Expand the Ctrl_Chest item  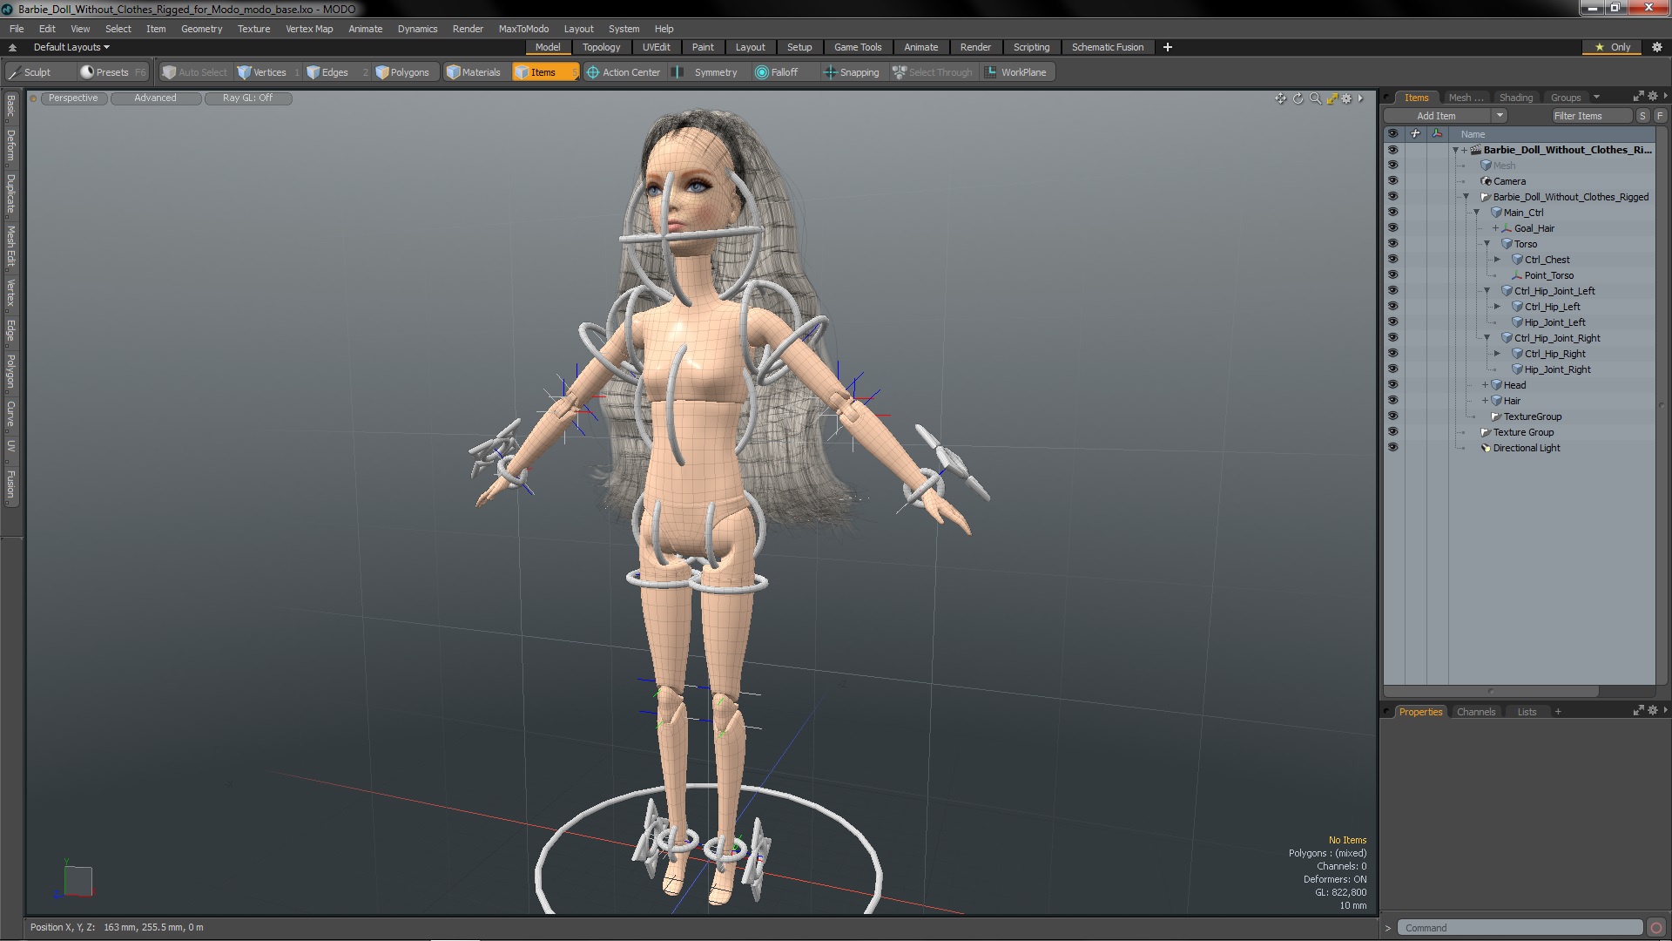pos(1498,260)
